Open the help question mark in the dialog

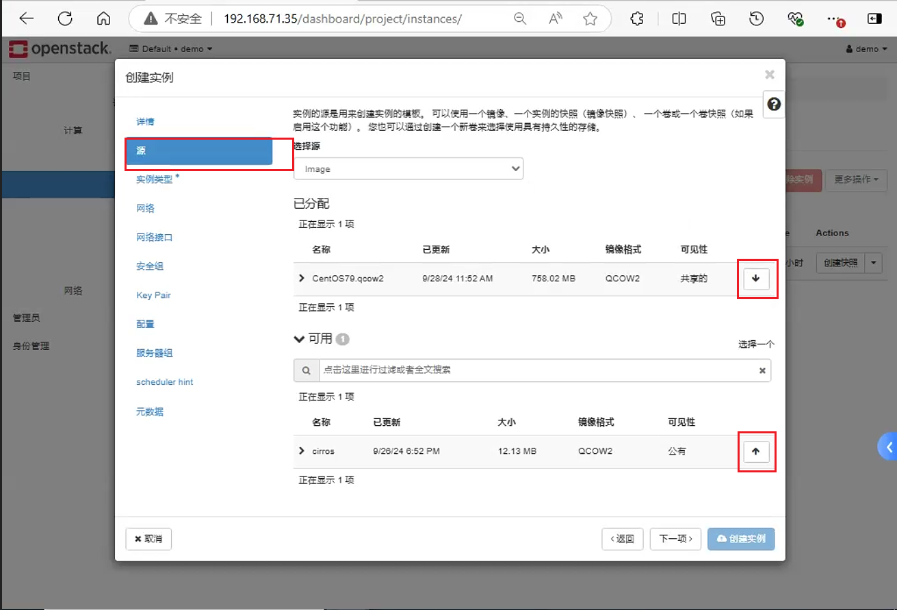click(x=774, y=104)
